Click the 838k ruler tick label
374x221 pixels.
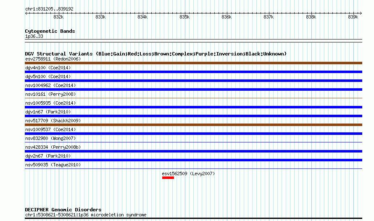pos(311,17)
